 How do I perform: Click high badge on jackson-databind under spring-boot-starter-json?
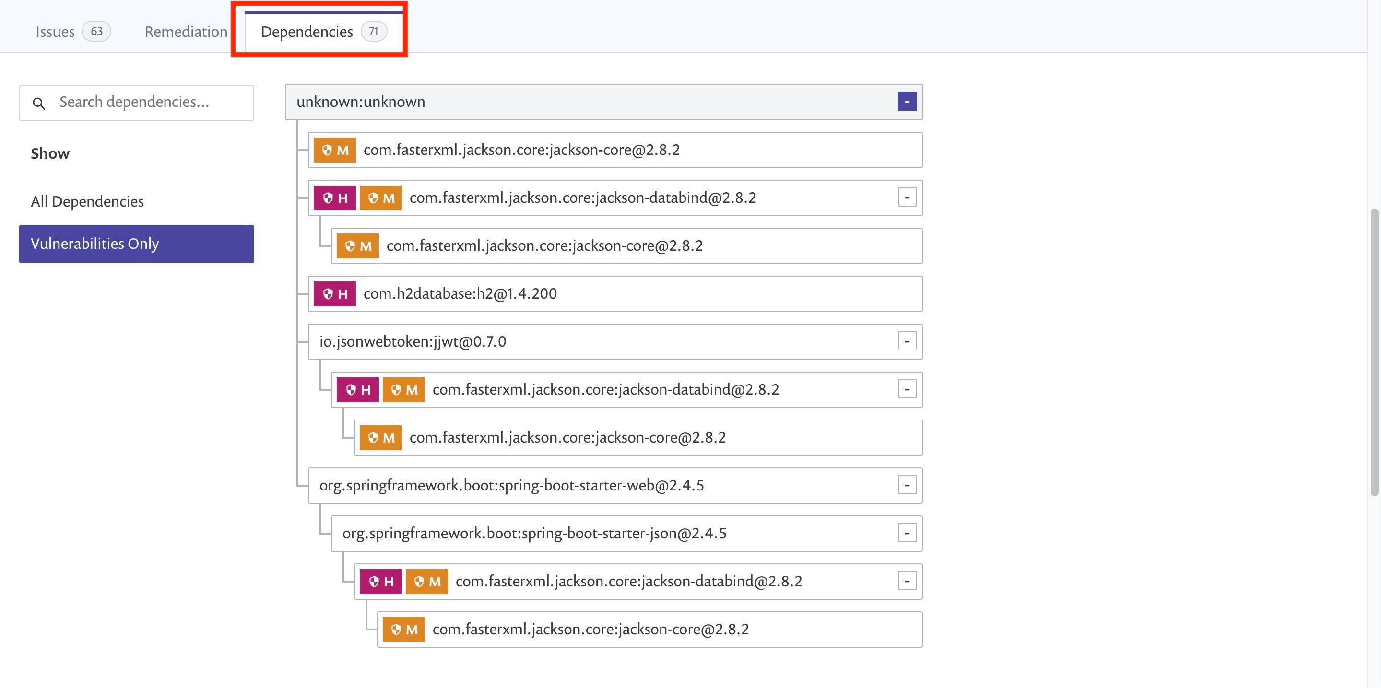(x=381, y=582)
